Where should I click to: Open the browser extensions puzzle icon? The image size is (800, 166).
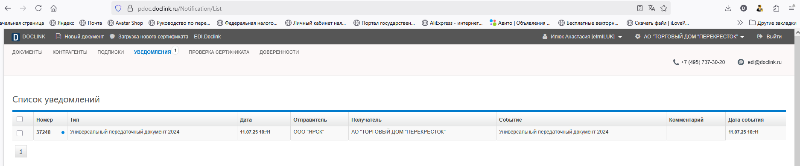tap(776, 8)
